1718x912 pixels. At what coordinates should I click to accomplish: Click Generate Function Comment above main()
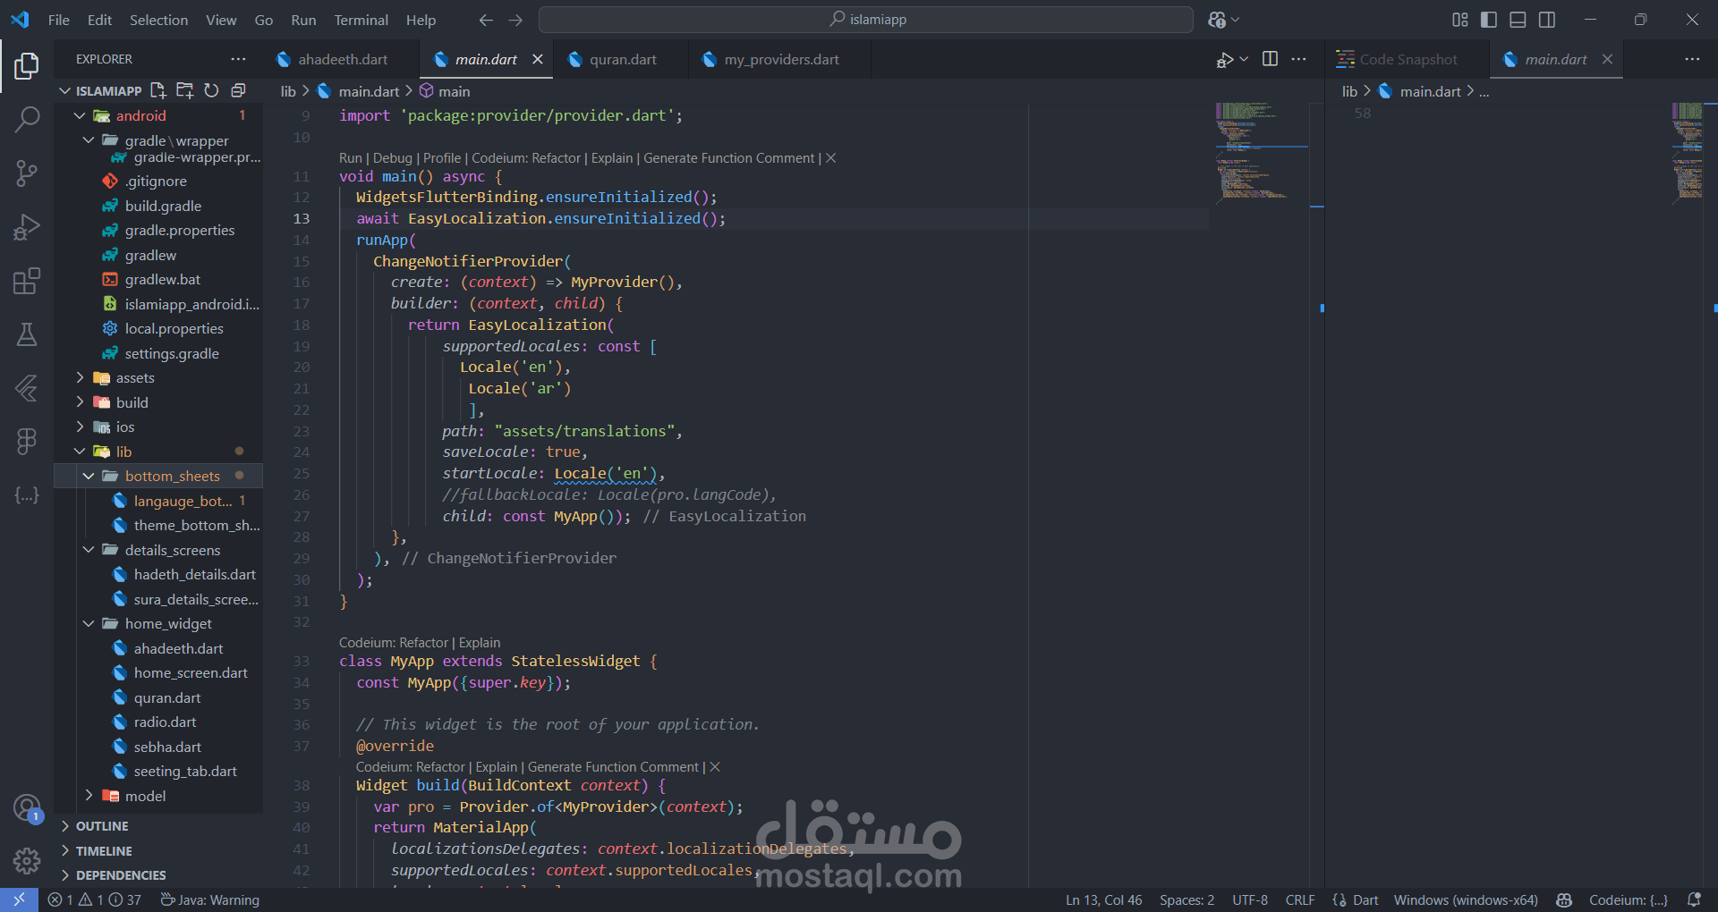coord(729,158)
